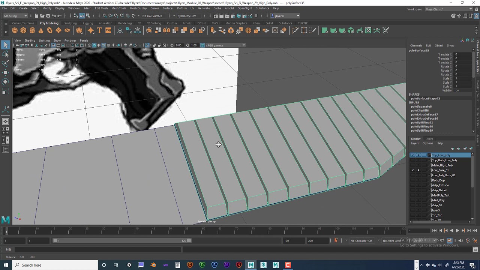Toggle the viewport grid display icon
The height and width of the screenshot is (270, 480).
click(53, 45)
